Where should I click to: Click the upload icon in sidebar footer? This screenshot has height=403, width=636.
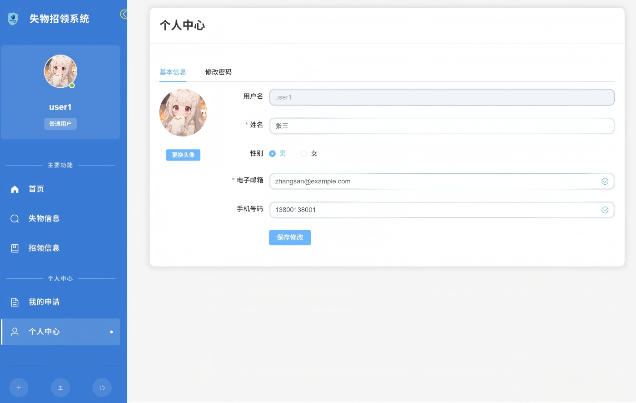coord(60,388)
